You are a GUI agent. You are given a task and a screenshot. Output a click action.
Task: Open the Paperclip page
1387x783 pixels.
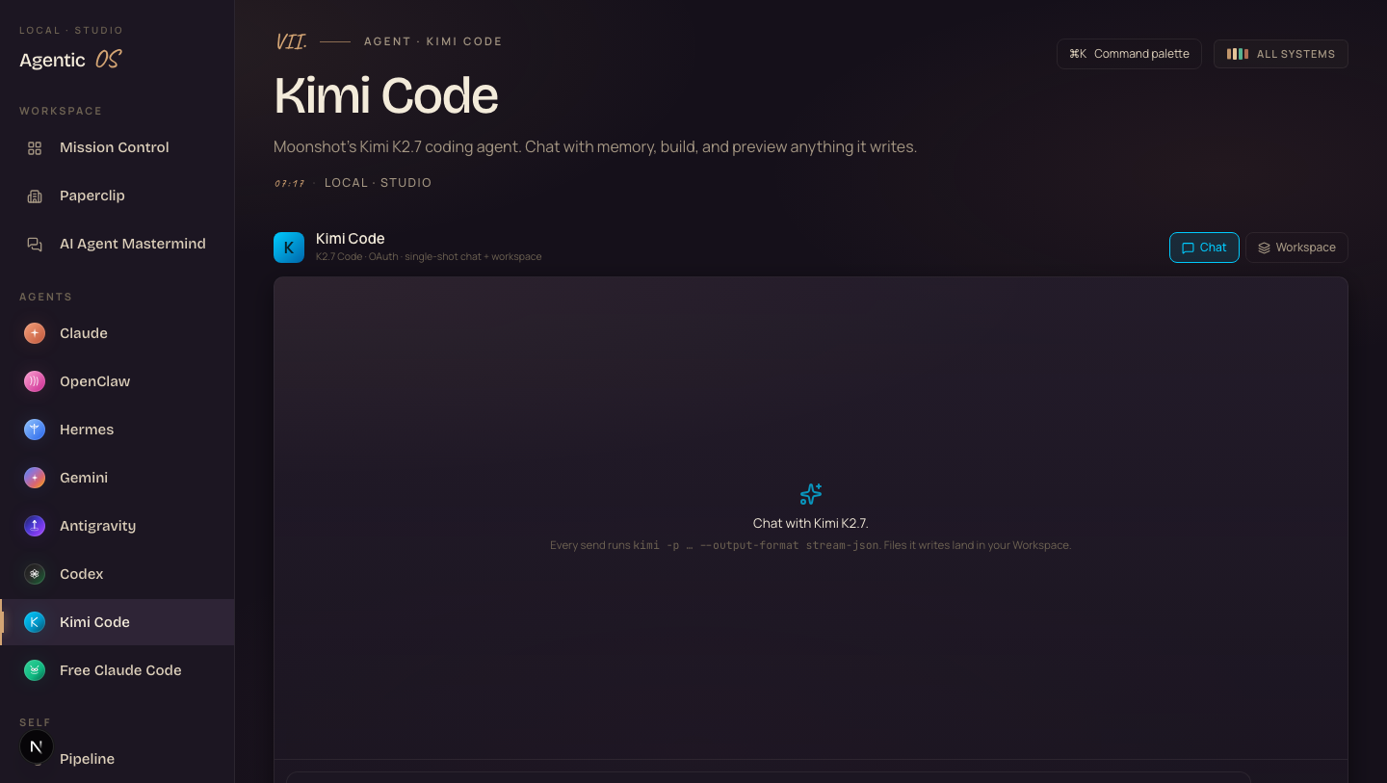117,196
